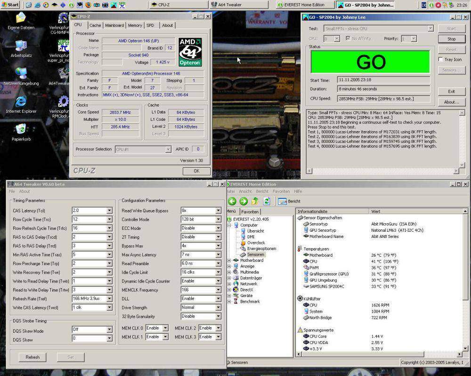
Task: Open CAS Latency (Tcl) dropdown
Action: (110, 211)
